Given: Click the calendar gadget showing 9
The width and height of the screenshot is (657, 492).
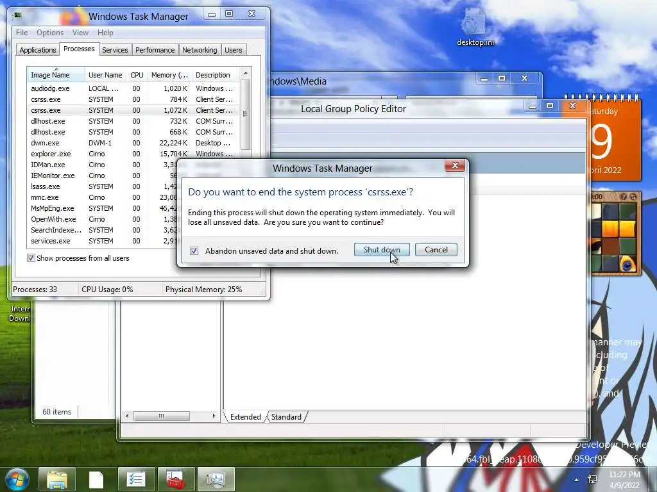Looking at the screenshot, I should [614, 139].
